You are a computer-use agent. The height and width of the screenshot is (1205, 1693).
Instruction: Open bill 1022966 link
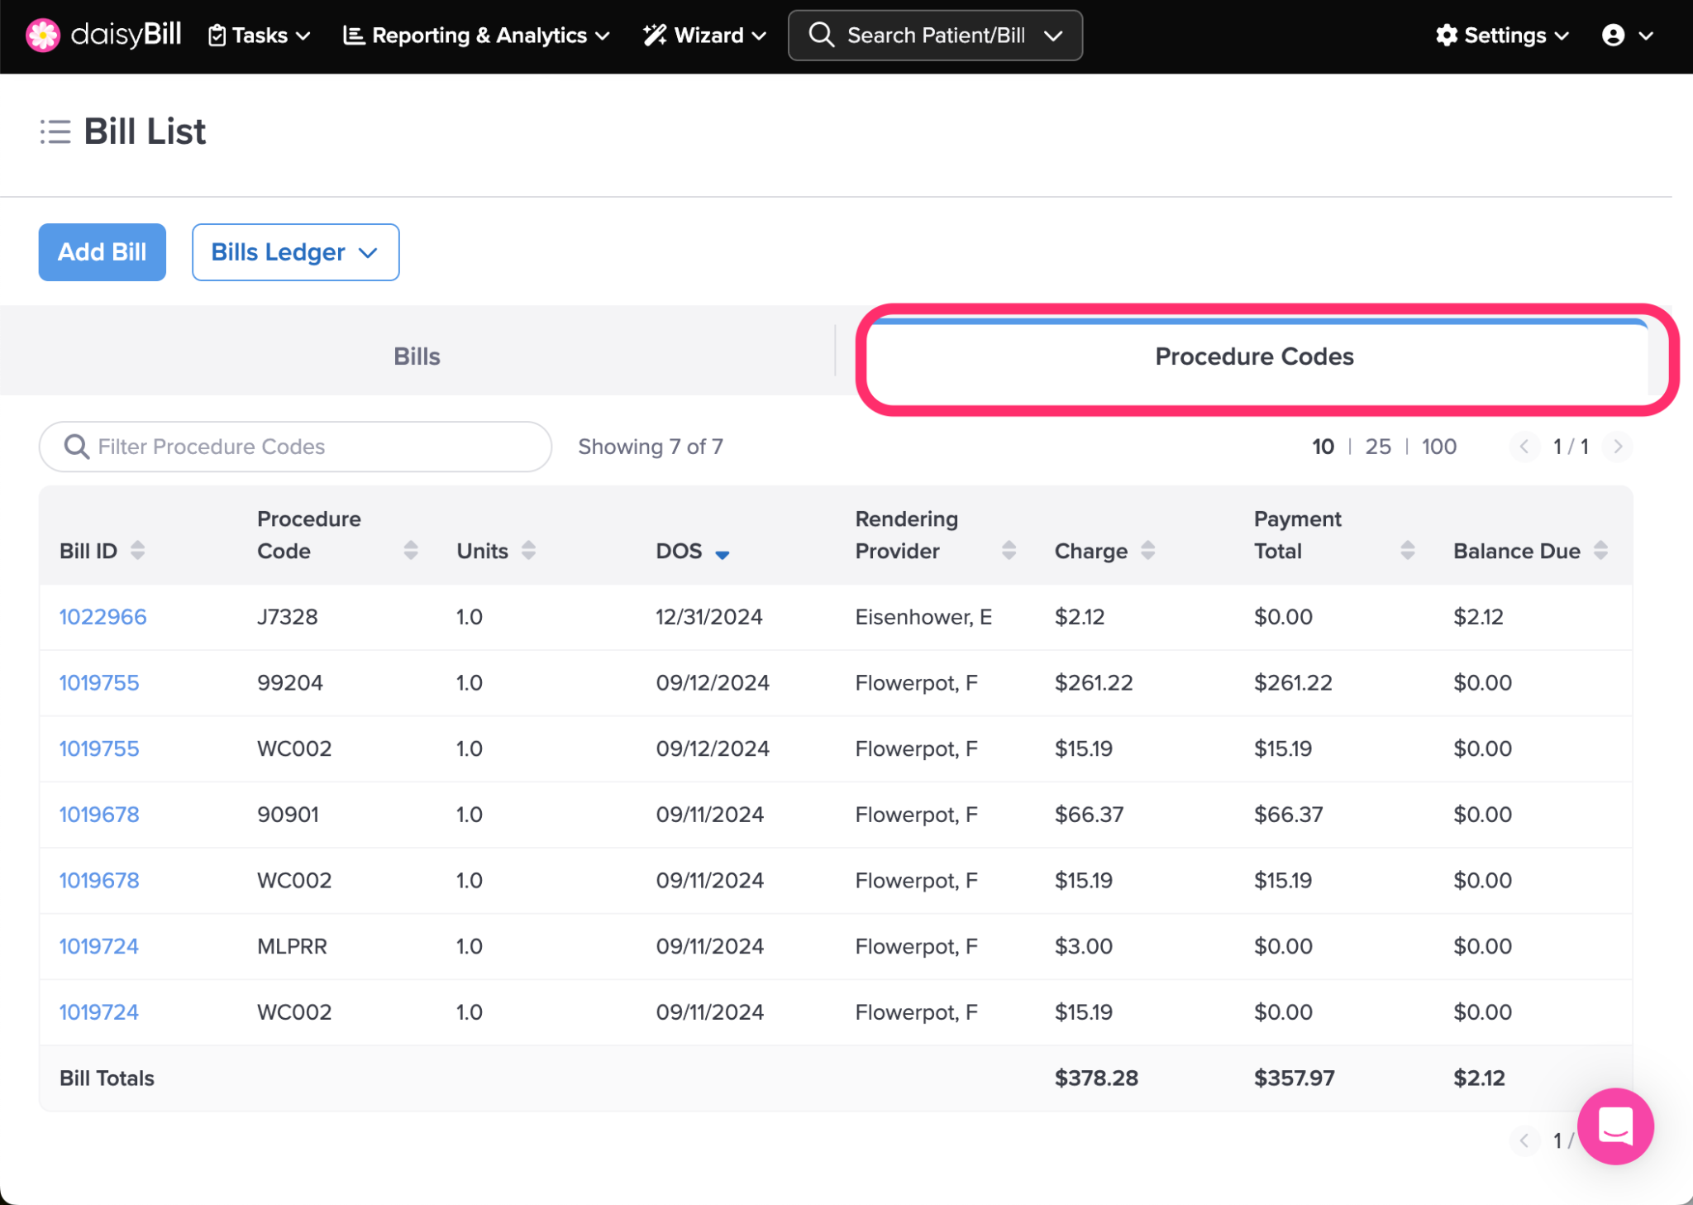103,617
